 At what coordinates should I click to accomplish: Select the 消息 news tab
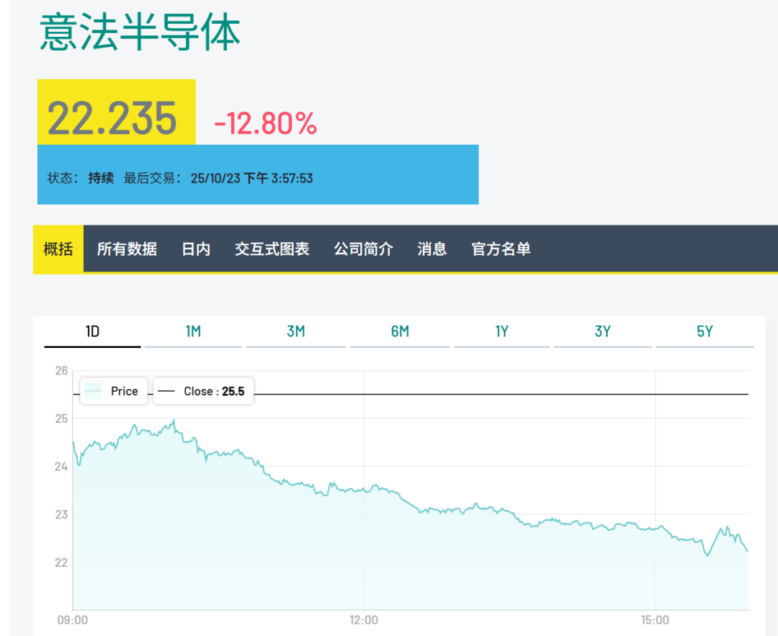(432, 249)
